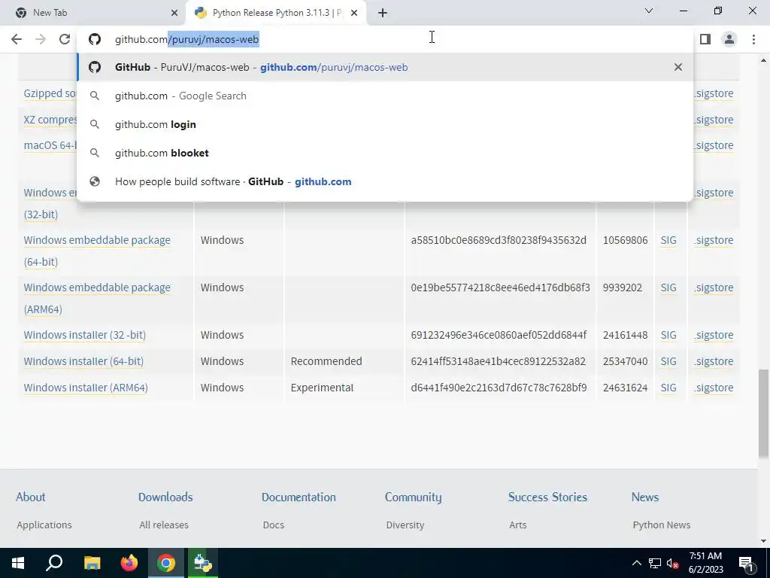Screen dimensions: 770x578
Task: Click the Recommended description cell
Action: point(326,361)
